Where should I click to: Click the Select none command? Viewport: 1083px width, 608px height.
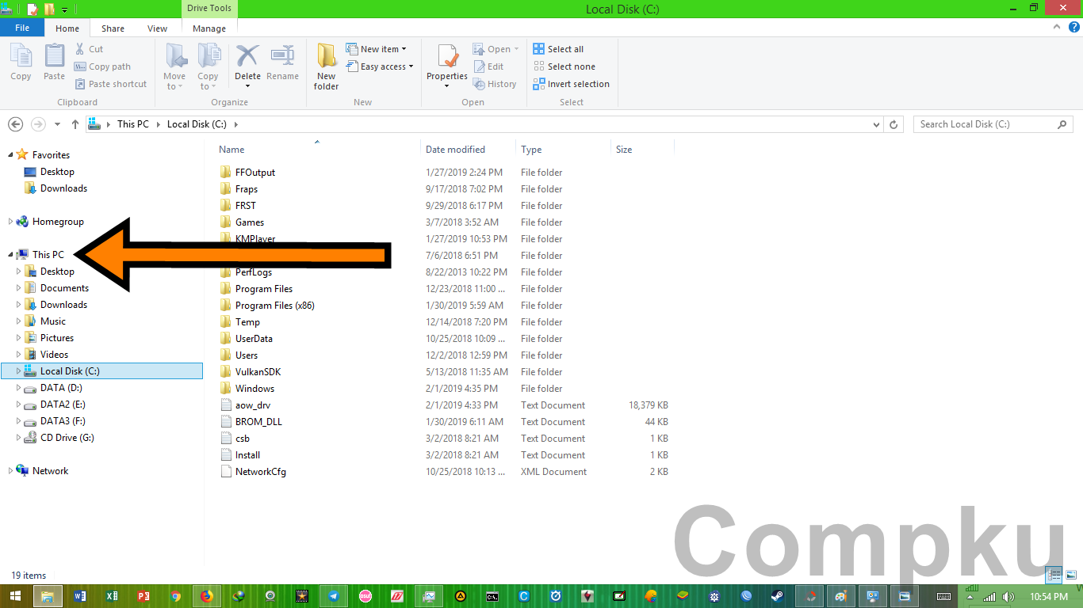pos(564,66)
